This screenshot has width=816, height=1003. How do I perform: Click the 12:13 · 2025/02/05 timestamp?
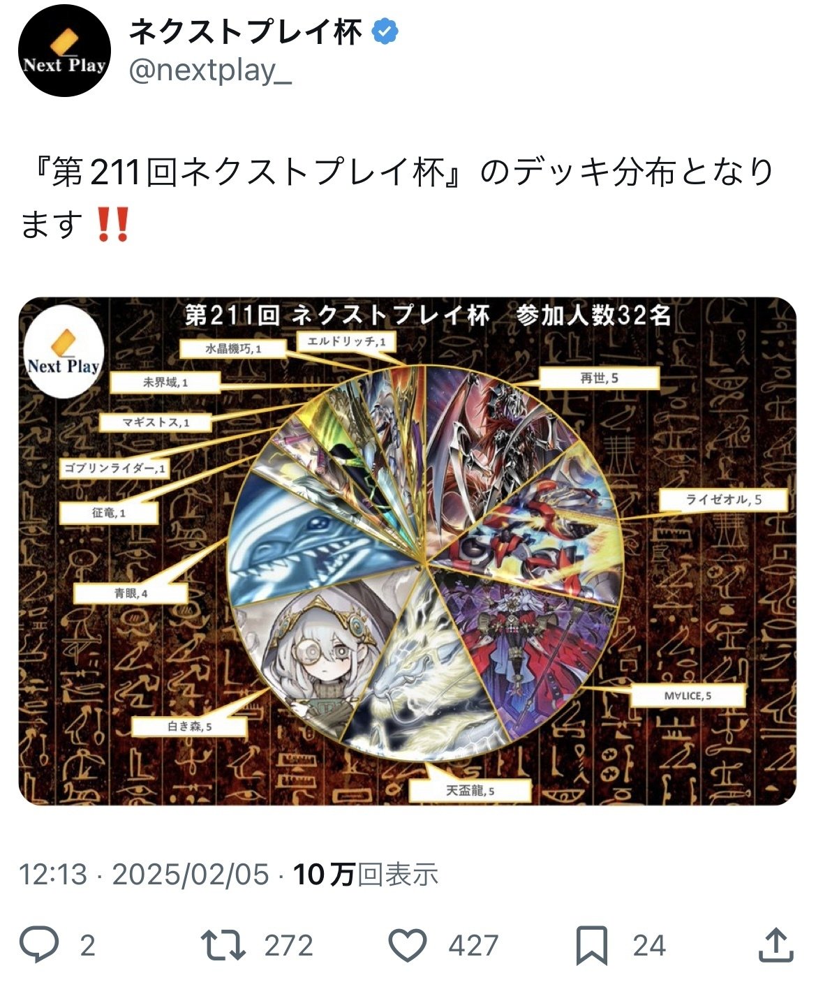click(144, 874)
